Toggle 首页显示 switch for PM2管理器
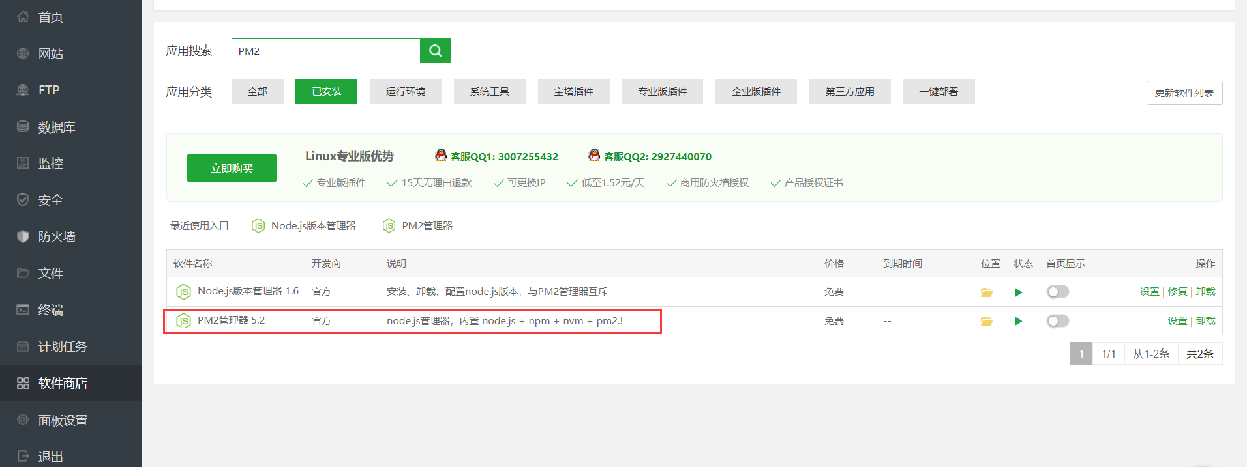Image resolution: width=1247 pixels, height=467 pixels. coord(1057,321)
